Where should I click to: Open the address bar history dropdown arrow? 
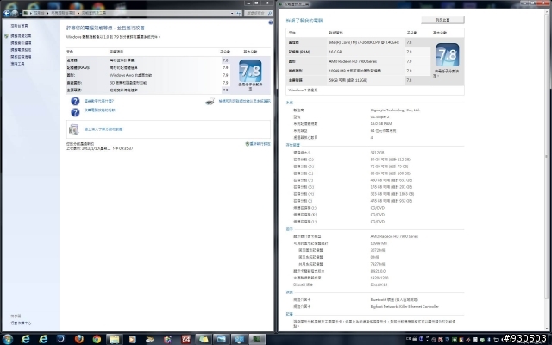click(x=232, y=13)
